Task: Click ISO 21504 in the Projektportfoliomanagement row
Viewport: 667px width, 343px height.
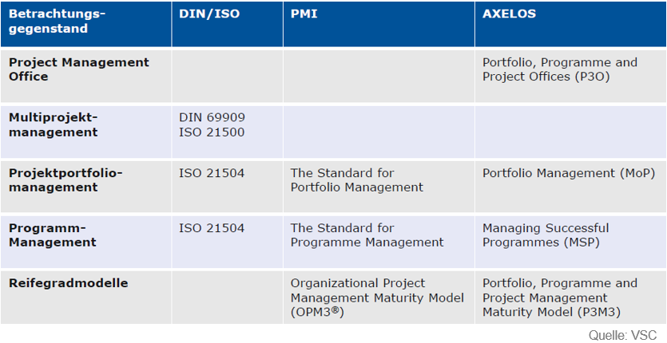Action: point(212,173)
